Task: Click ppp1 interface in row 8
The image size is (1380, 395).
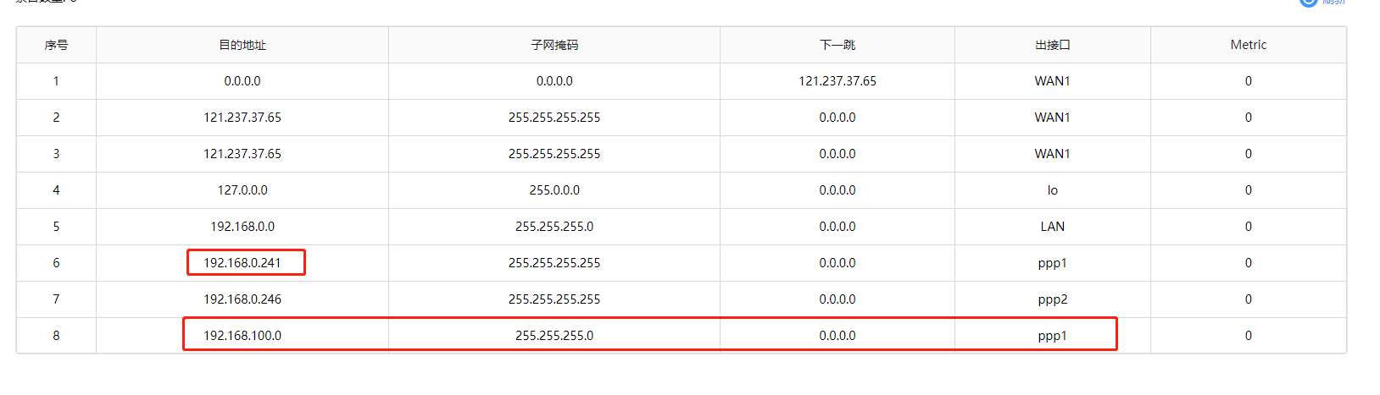Action: [x=1052, y=336]
